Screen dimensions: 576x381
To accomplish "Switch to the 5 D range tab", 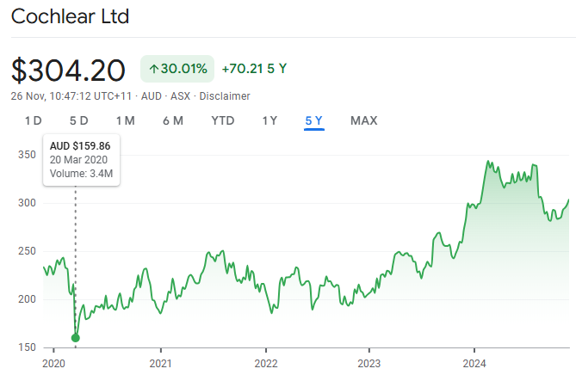I will coord(79,120).
